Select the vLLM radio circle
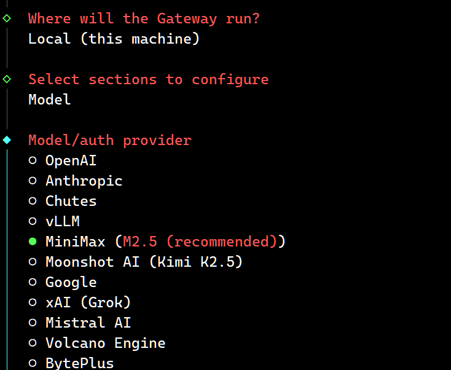Image resolution: width=451 pixels, height=370 pixels. click(x=33, y=222)
